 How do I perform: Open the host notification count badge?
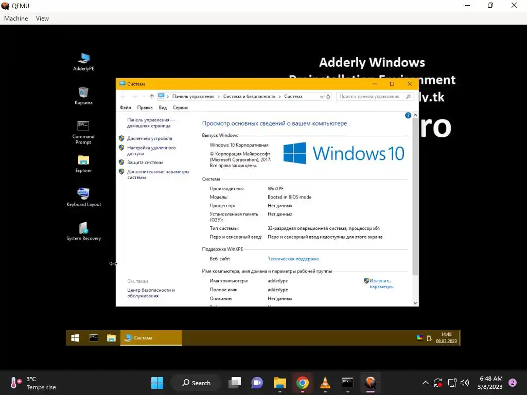coord(513,383)
